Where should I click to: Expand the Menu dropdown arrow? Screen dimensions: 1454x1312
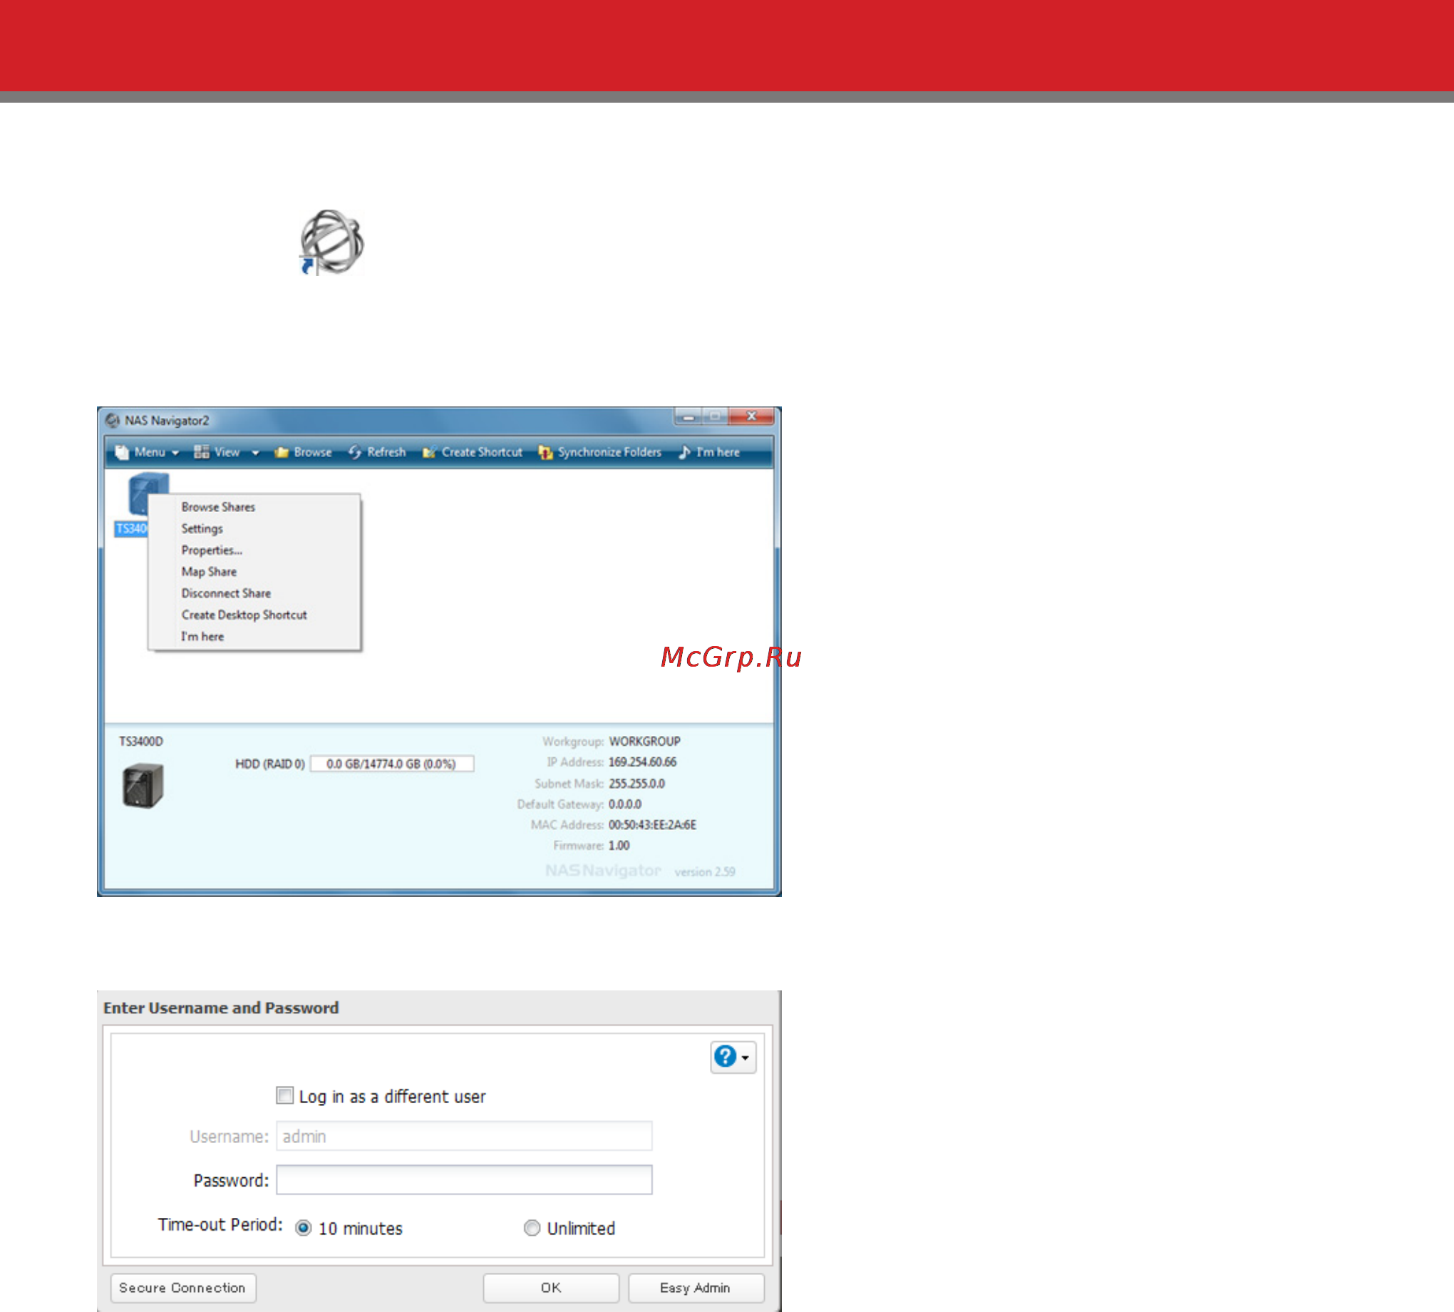pyautogui.click(x=175, y=453)
